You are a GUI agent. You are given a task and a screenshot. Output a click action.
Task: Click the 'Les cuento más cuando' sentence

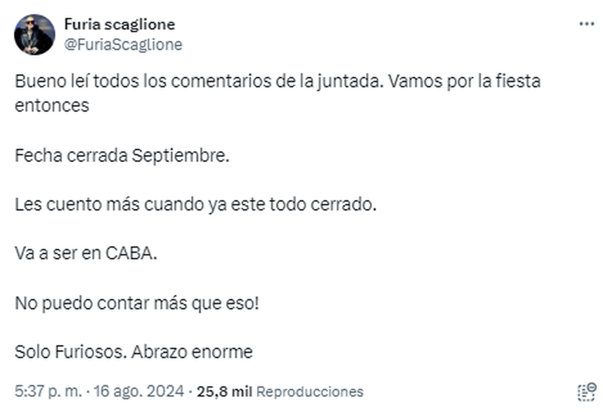coord(195,205)
